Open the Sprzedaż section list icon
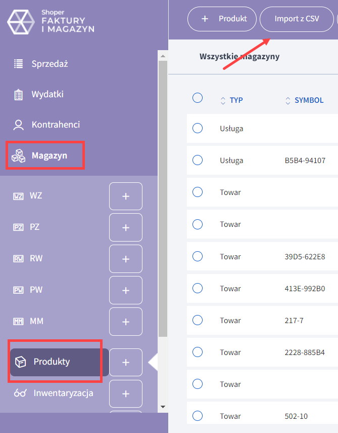 coord(19,64)
